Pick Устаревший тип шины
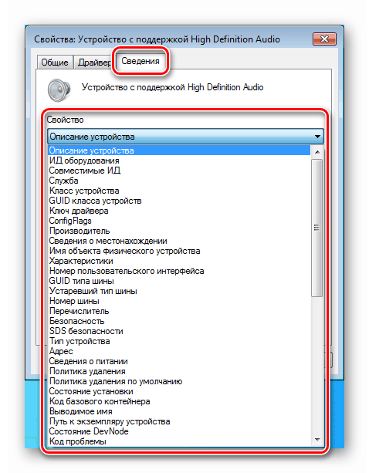Screen dimensions: 369x473 pos(179,291)
